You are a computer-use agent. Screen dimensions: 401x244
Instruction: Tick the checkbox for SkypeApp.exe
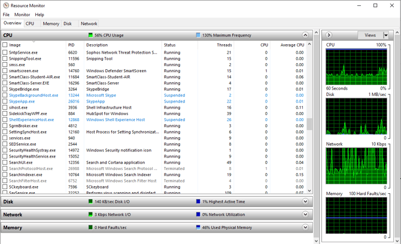point(5,101)
